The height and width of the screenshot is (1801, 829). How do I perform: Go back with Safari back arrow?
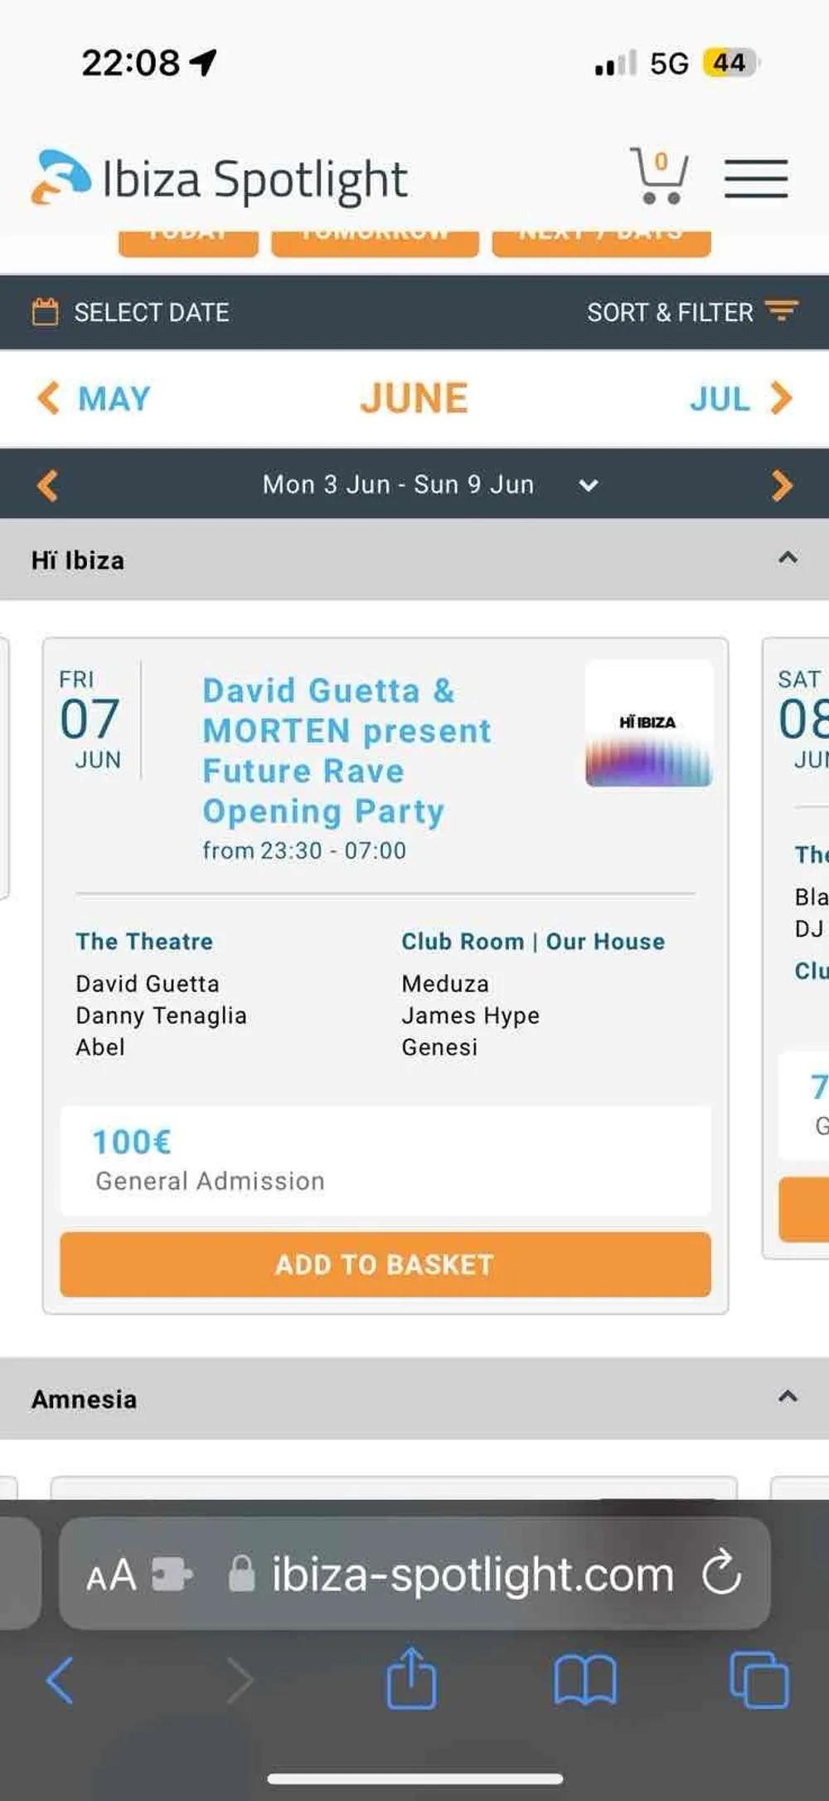click(x=60, y=1680)
